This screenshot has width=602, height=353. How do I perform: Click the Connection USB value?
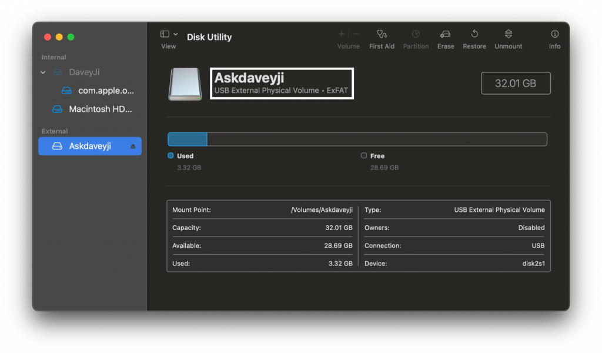[x=537, y=245]
